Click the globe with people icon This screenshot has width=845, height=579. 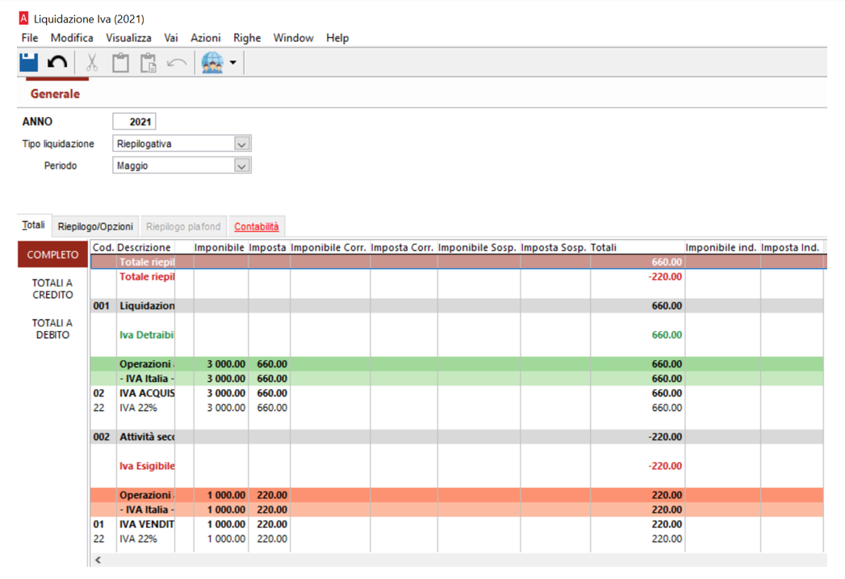(212, 62)
